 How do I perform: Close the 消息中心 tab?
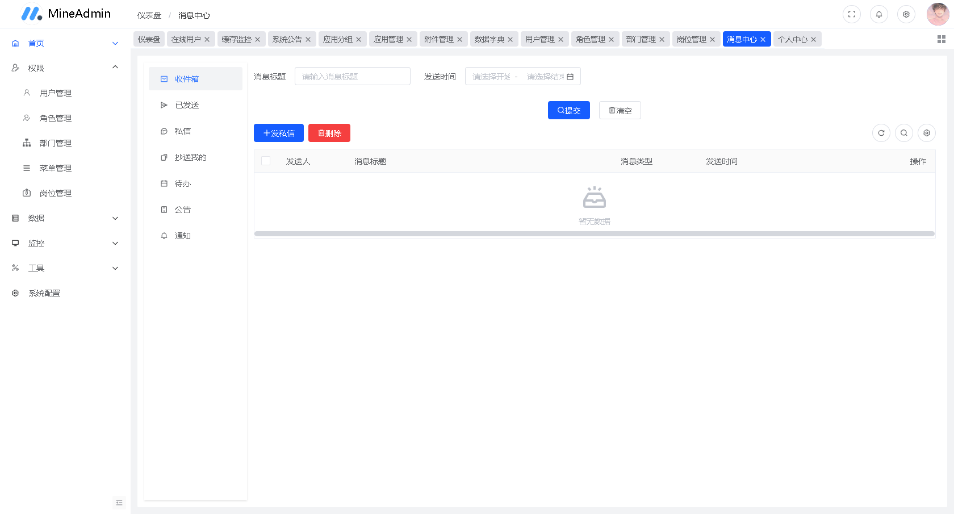pyautogui.click(x=763, y=39)
